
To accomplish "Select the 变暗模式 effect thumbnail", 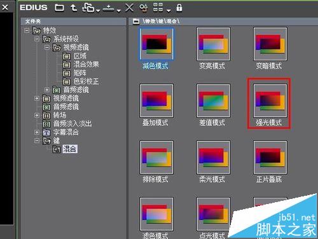I will 270,44.
